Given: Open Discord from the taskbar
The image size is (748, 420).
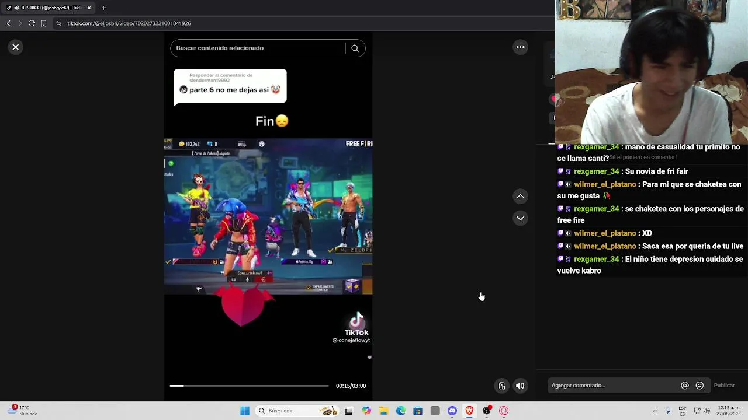Looking at the screenshot, I should click(452, 411).
